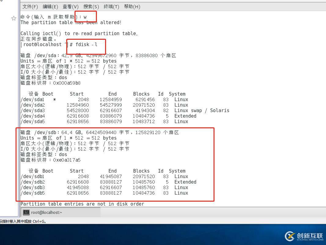Click the /dev/sda3 swap partition line
326x245 pixels.
click(x=92, y=110)
